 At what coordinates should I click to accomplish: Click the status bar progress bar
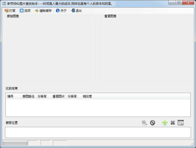[15, 143]
